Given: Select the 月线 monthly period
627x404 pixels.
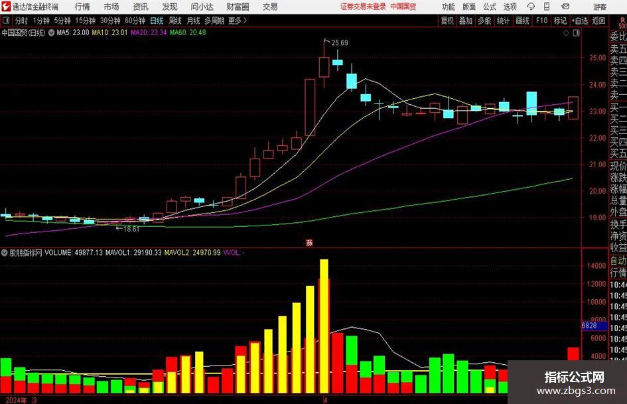Looking at the screenshot, I should tap(194, 21).
